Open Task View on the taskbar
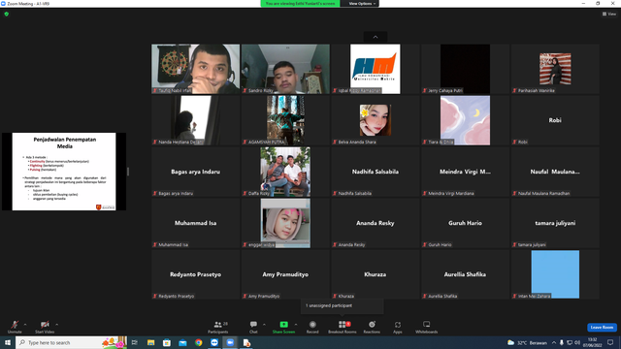 click(135, 342)
